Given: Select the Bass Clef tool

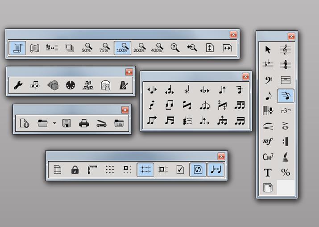Looking at the screenshot, I should pyautogui.click(x=268, y=80).
